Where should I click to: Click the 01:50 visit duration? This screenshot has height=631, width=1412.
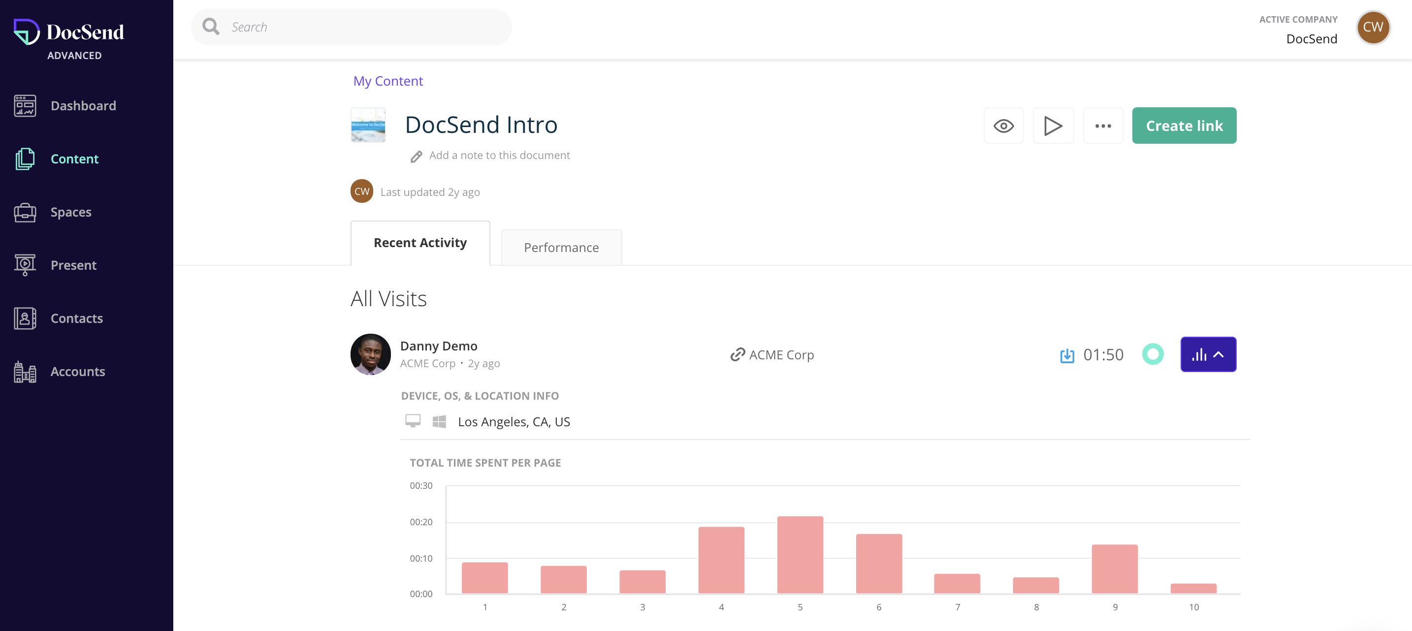1103,355
